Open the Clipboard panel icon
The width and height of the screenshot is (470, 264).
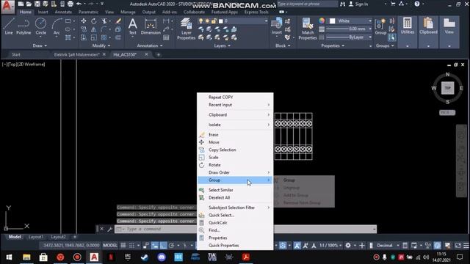[428, 26]
